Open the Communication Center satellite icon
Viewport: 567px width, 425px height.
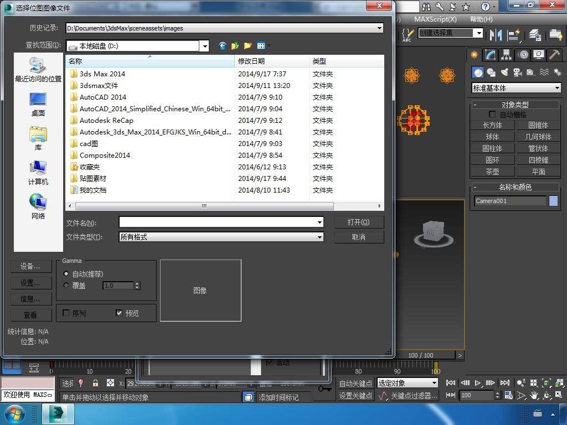(x=453, y=7)
